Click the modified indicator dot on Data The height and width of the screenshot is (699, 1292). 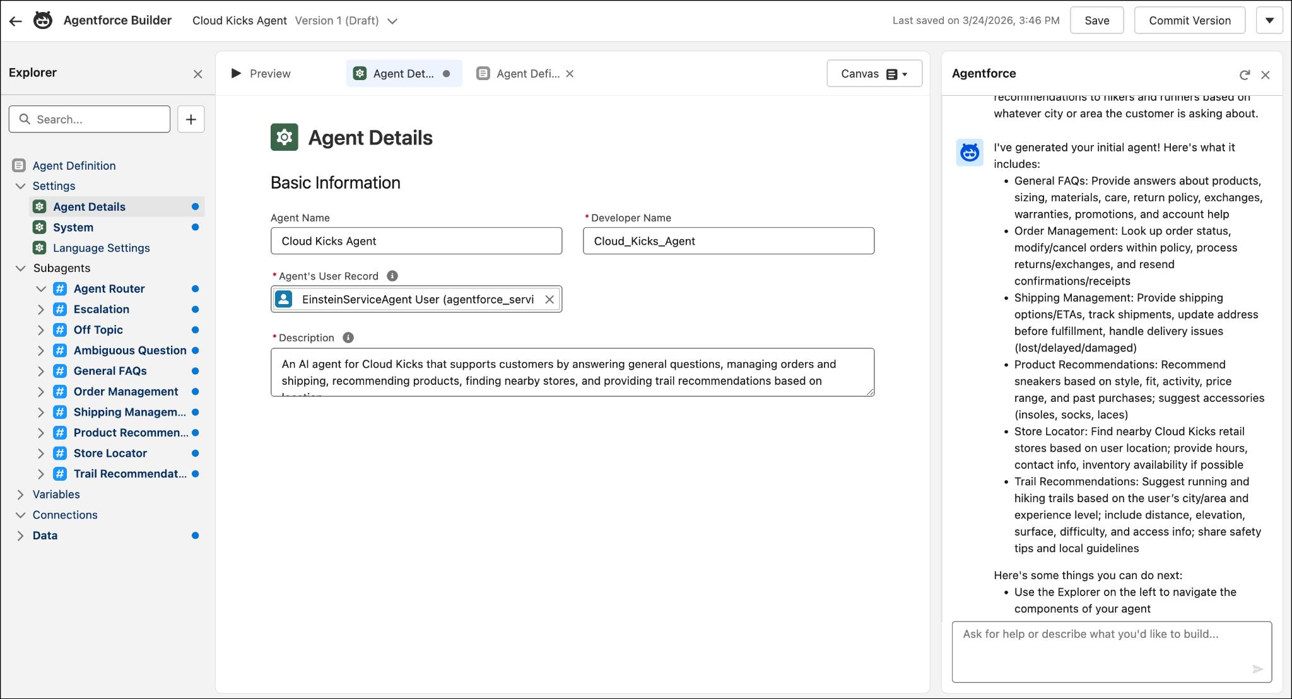(196, 535)
